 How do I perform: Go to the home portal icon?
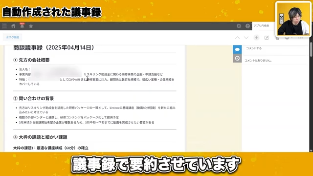[13, 26]
